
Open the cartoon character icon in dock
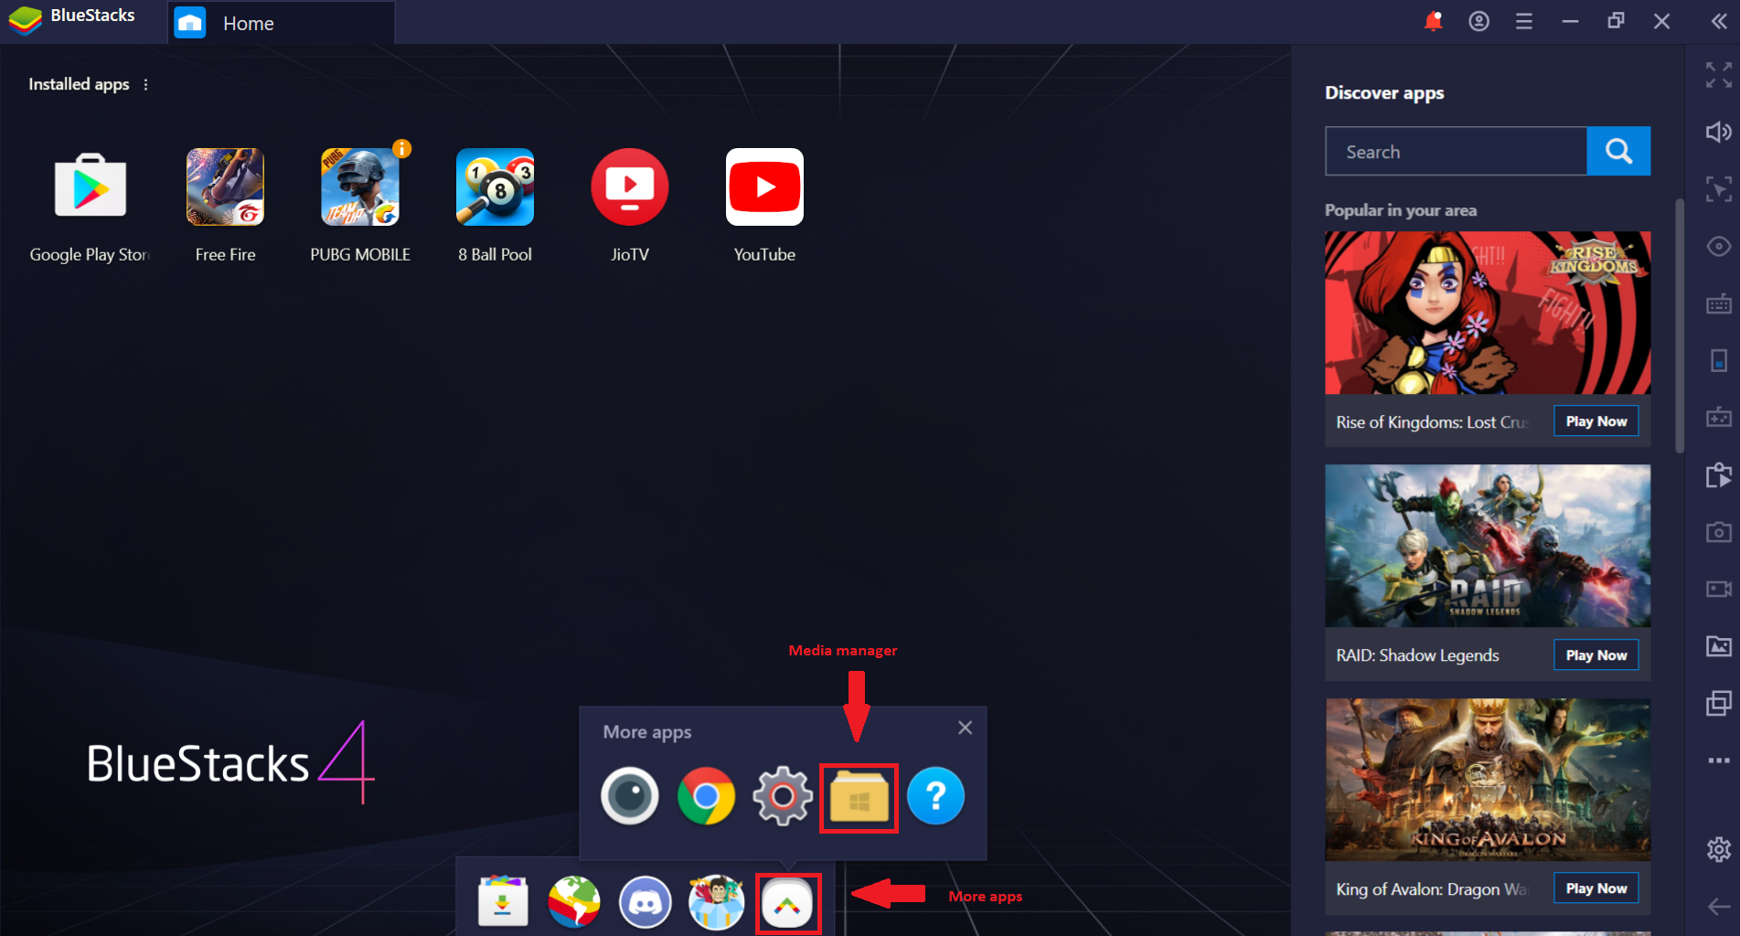[x=716, y=901]
